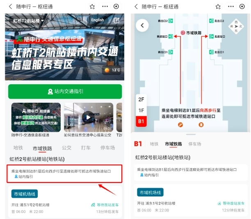Select floor B1 on the map
The height and width of the screenshot is (219, 251).
(141, 122)
